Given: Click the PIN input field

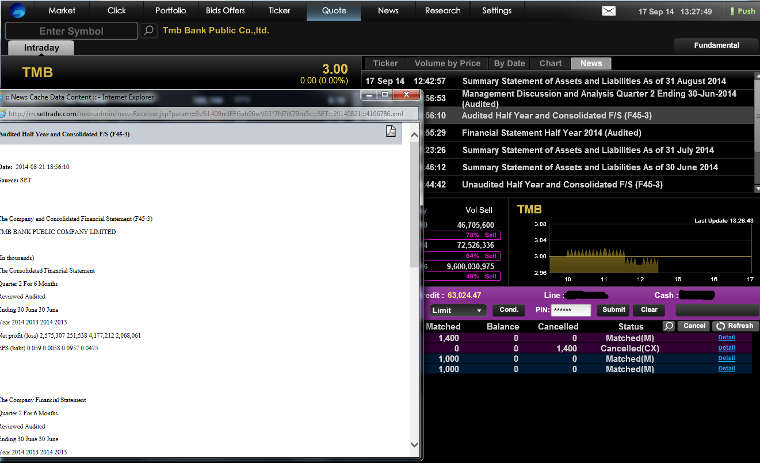Looking at the screenshot, I should [571, 310].
